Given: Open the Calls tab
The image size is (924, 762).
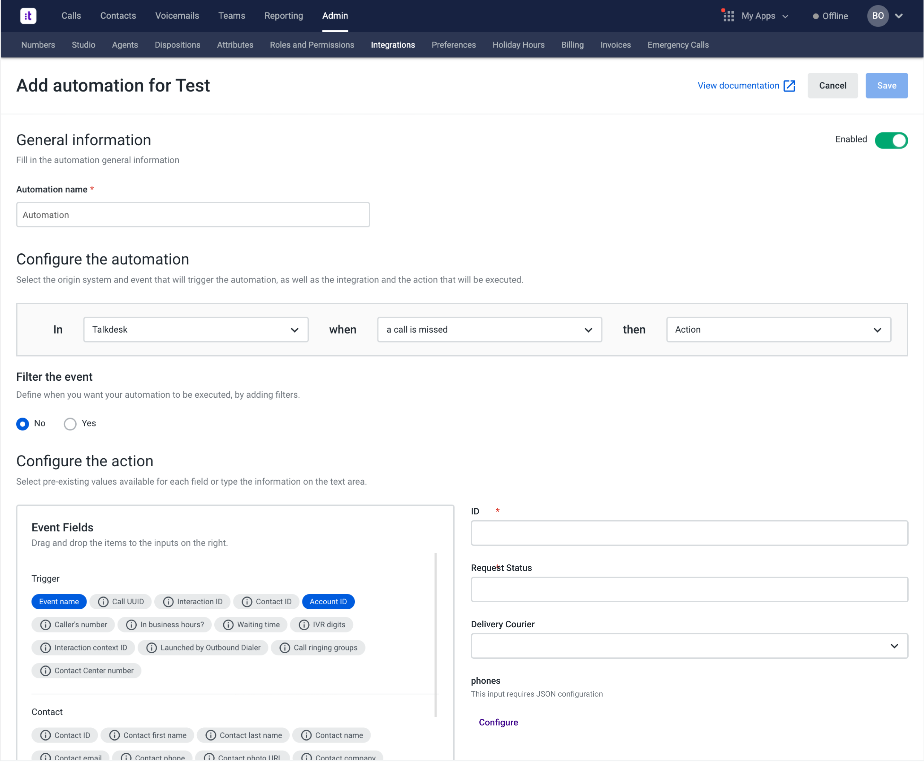Looking at the screenshot, I should 71,16.
